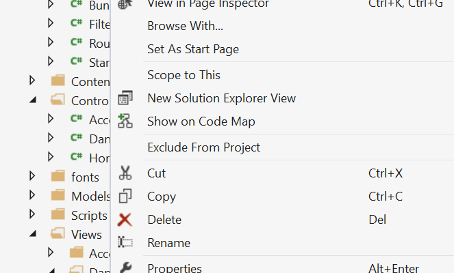Expand the Models folder arrow
The height and width of the screenshot is (273, 454).
tap(32, 197)
